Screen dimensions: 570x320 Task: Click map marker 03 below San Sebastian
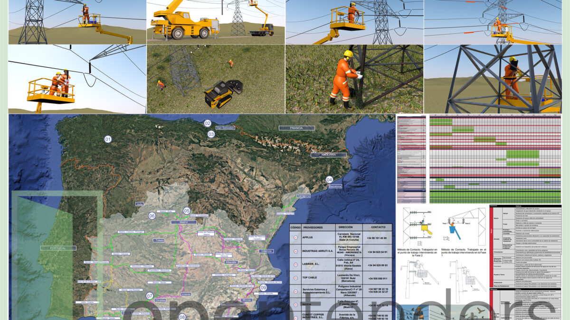[211, 135]
